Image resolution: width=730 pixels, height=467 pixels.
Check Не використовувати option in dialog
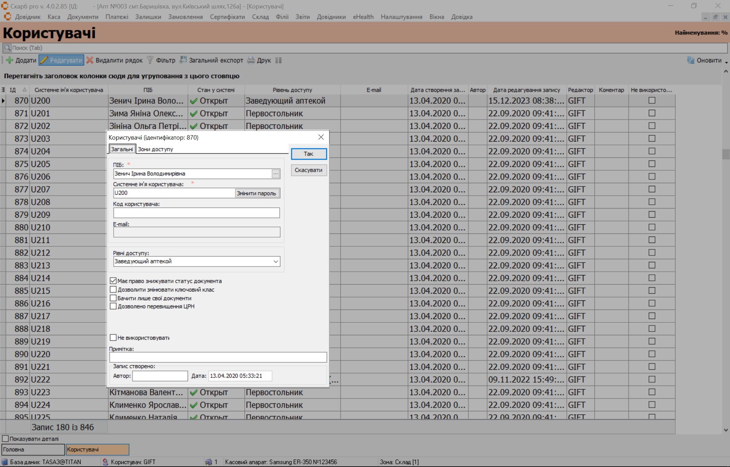[113, 338]
